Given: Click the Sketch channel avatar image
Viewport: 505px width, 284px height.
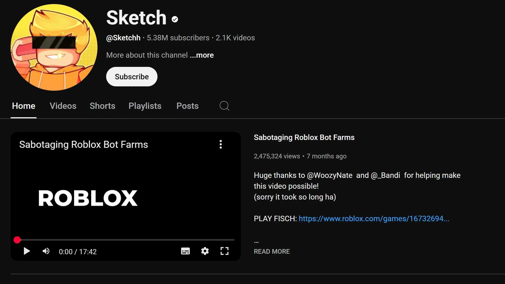Looking at the screenshot, I should click(54, 47).
